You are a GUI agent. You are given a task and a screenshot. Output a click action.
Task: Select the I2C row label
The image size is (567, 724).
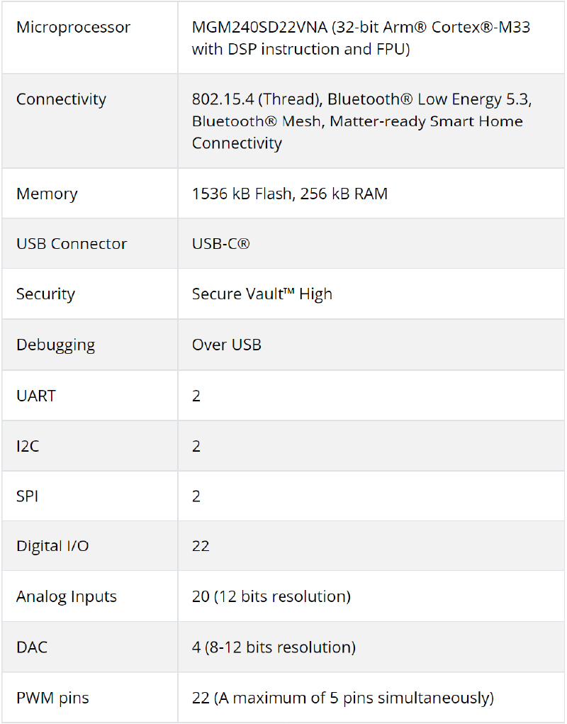click(x=29, y=446)
